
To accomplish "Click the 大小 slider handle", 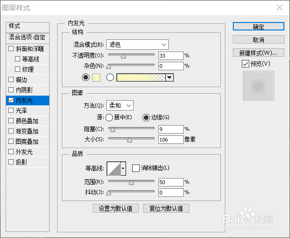I will pyautogui.click(x=129, y=140).
